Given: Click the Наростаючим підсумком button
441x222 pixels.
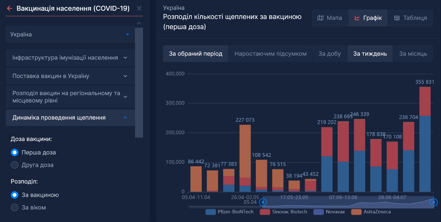Looking at the screenshot, I should tap(270, 54).
